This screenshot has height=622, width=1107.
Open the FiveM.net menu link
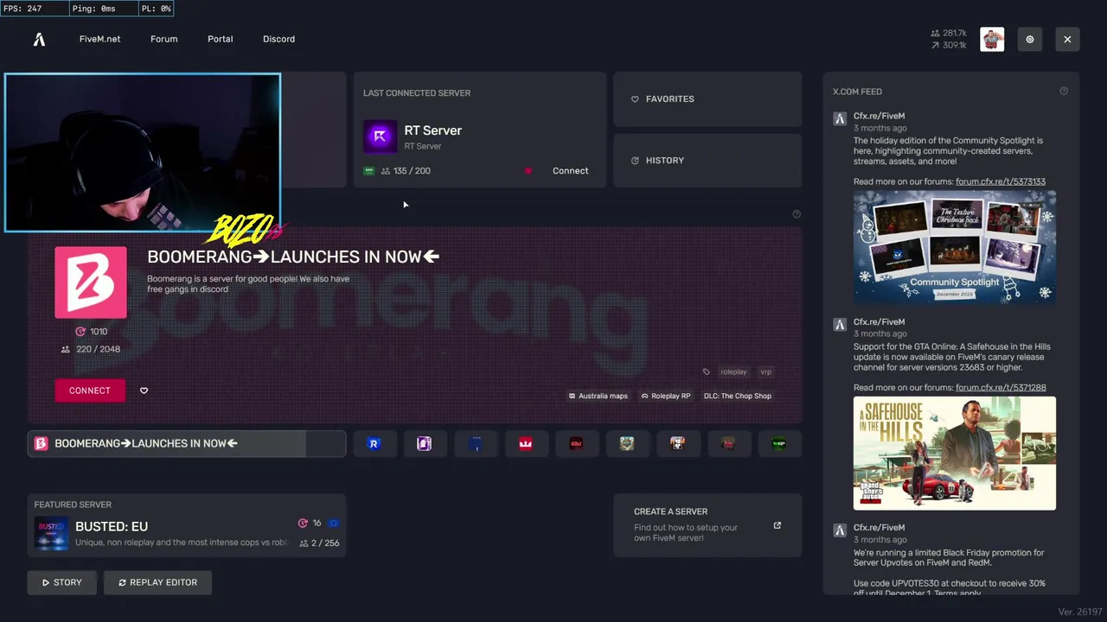click(99, 39)
